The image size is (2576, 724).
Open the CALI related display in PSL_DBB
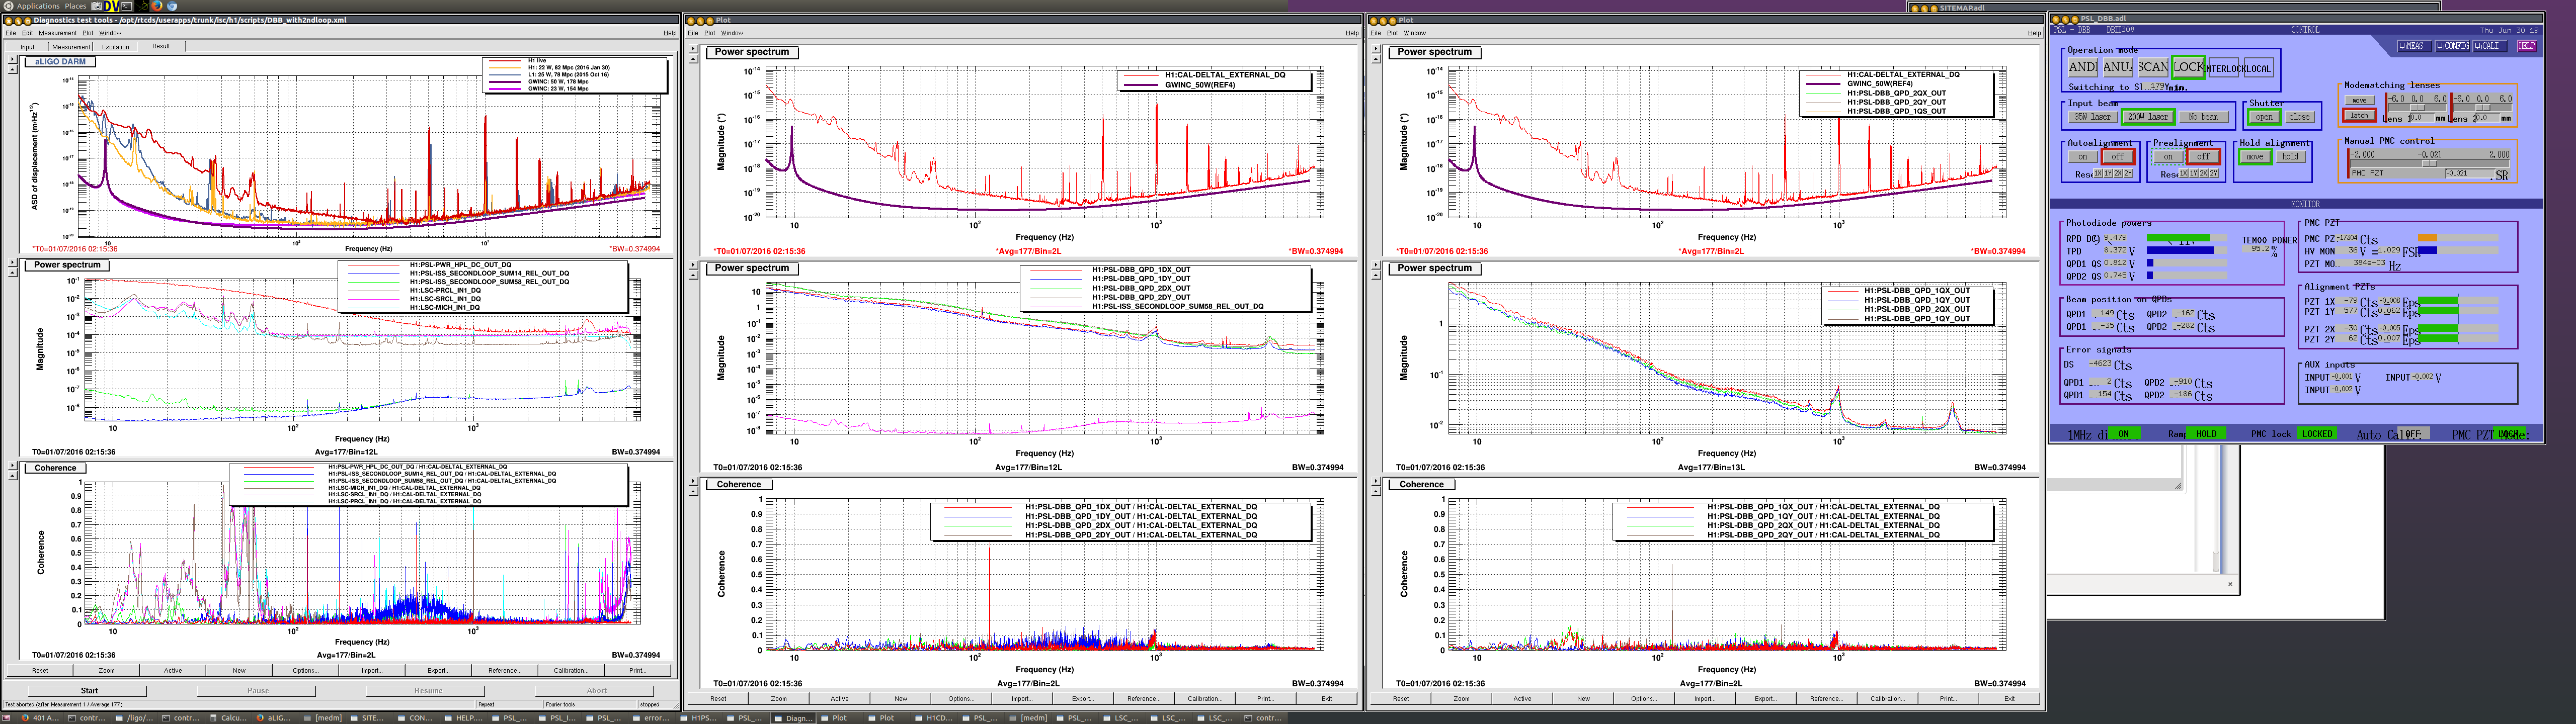tap(2490, 46)
